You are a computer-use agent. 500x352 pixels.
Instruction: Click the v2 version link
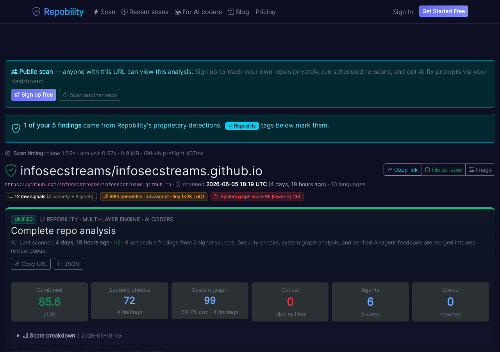(x=117, y=242)
